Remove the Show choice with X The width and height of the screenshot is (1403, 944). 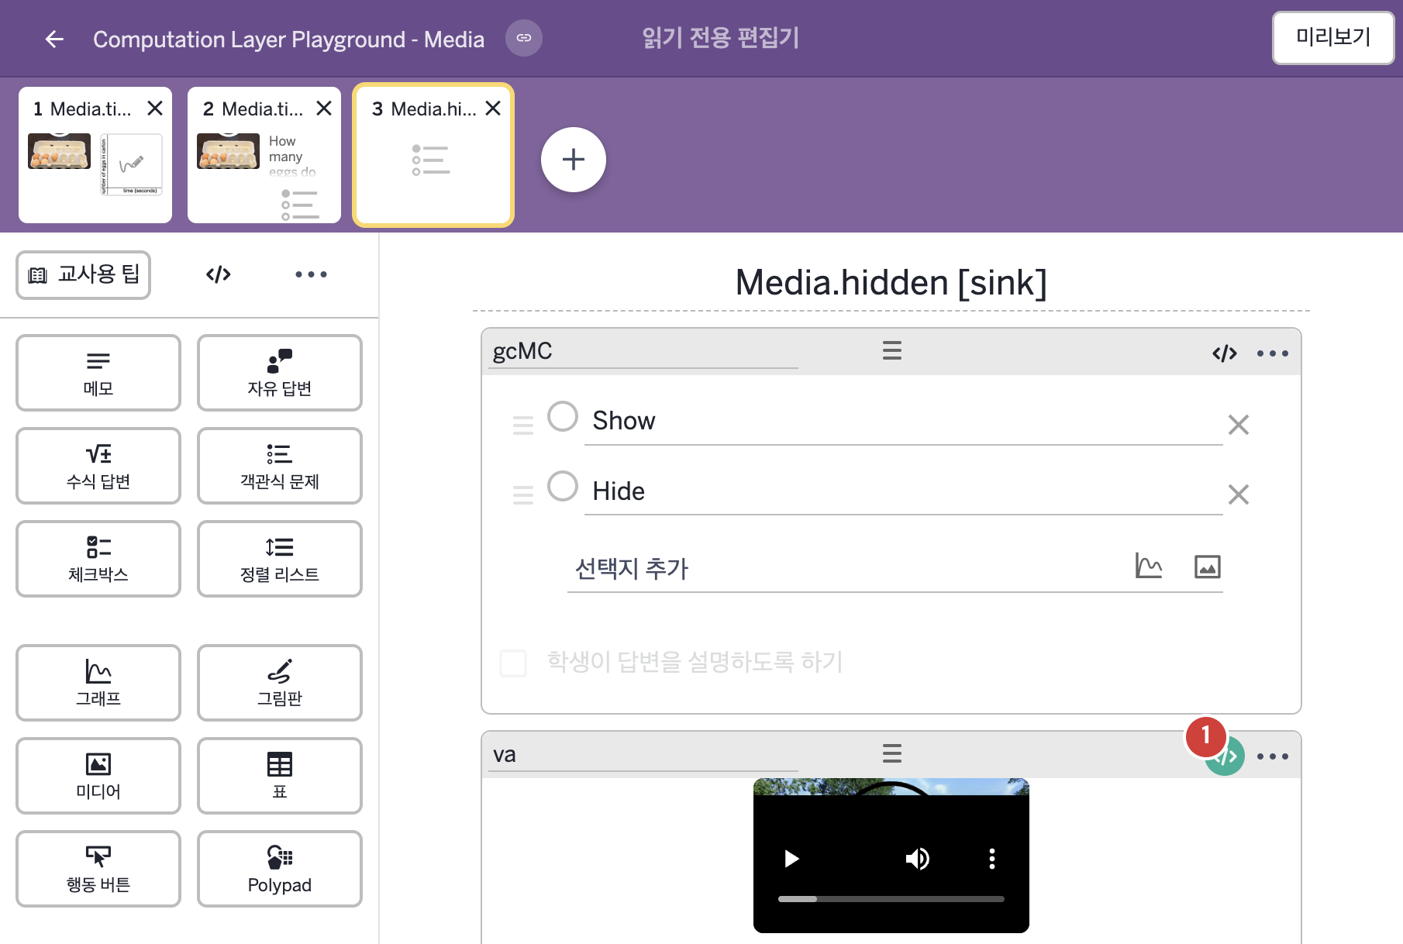[x=1239, y=425]
